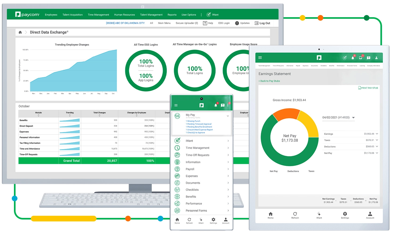393x234 pixels.
Task: Click the Benefits trending sparkline on desktop
Action: [70, 120]
